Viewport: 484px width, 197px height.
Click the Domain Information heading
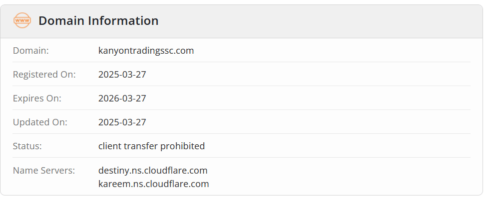click(98, 20)
